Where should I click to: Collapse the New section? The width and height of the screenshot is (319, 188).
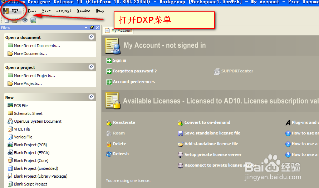[x=91, y=97]
